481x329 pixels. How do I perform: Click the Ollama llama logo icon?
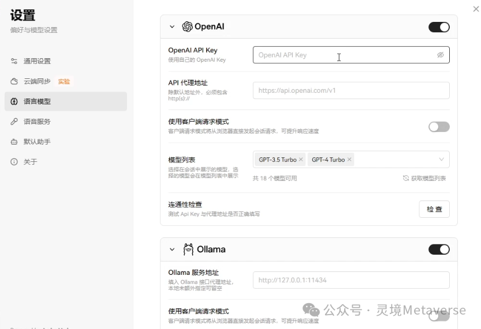pyautogui.click(x=188, y=249)
